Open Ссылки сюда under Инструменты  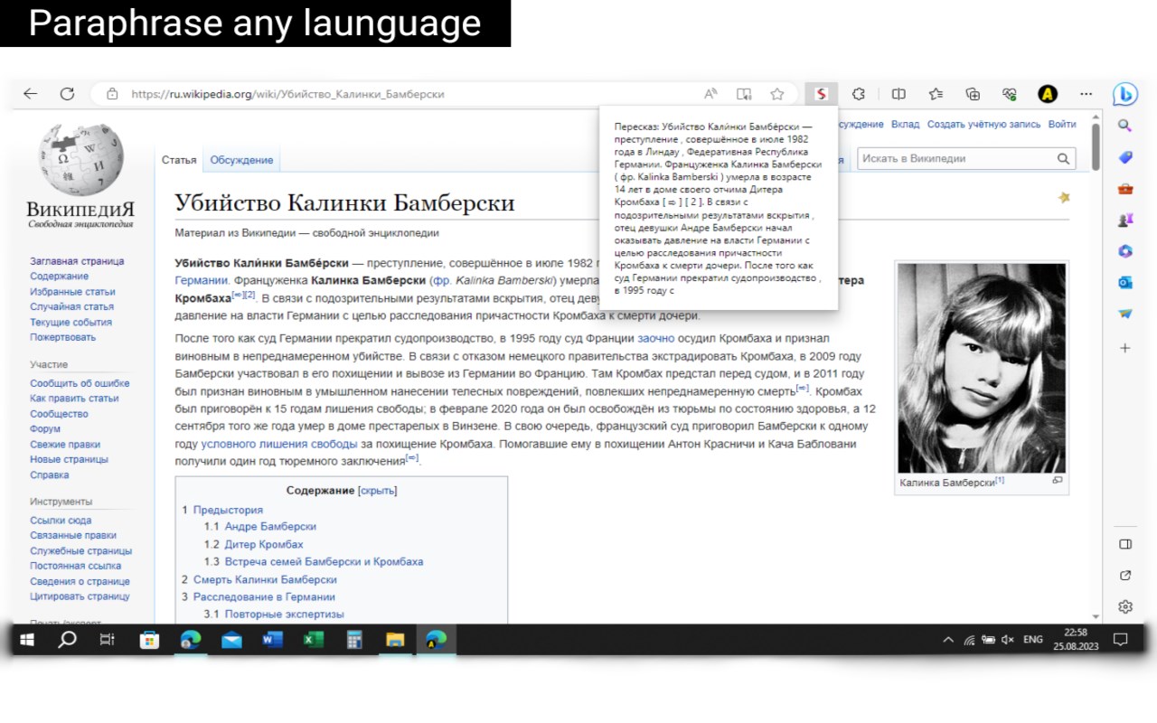[61, 521]
